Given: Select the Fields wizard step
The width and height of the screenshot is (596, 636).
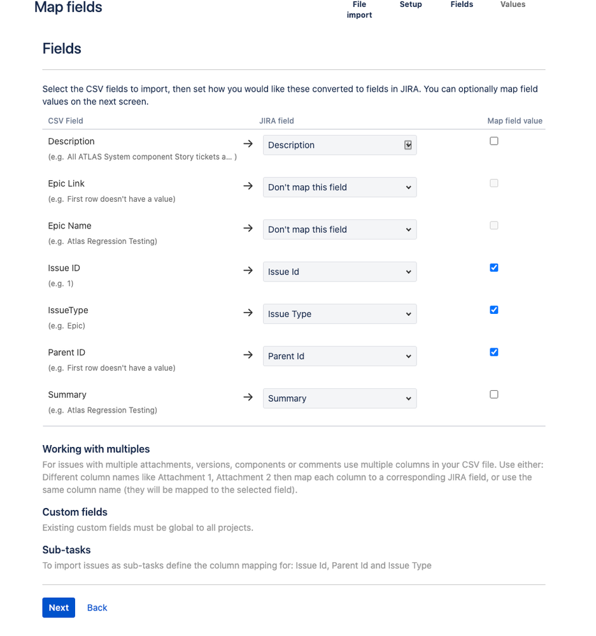Looking at the screenshot, I should 462,4.
